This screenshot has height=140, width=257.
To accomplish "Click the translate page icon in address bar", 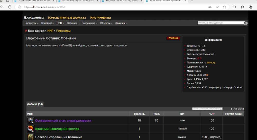I will pos(210,7).
